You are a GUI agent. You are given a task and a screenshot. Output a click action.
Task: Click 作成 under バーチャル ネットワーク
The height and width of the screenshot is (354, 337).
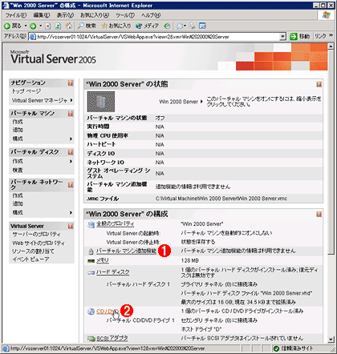pos(18,195)
